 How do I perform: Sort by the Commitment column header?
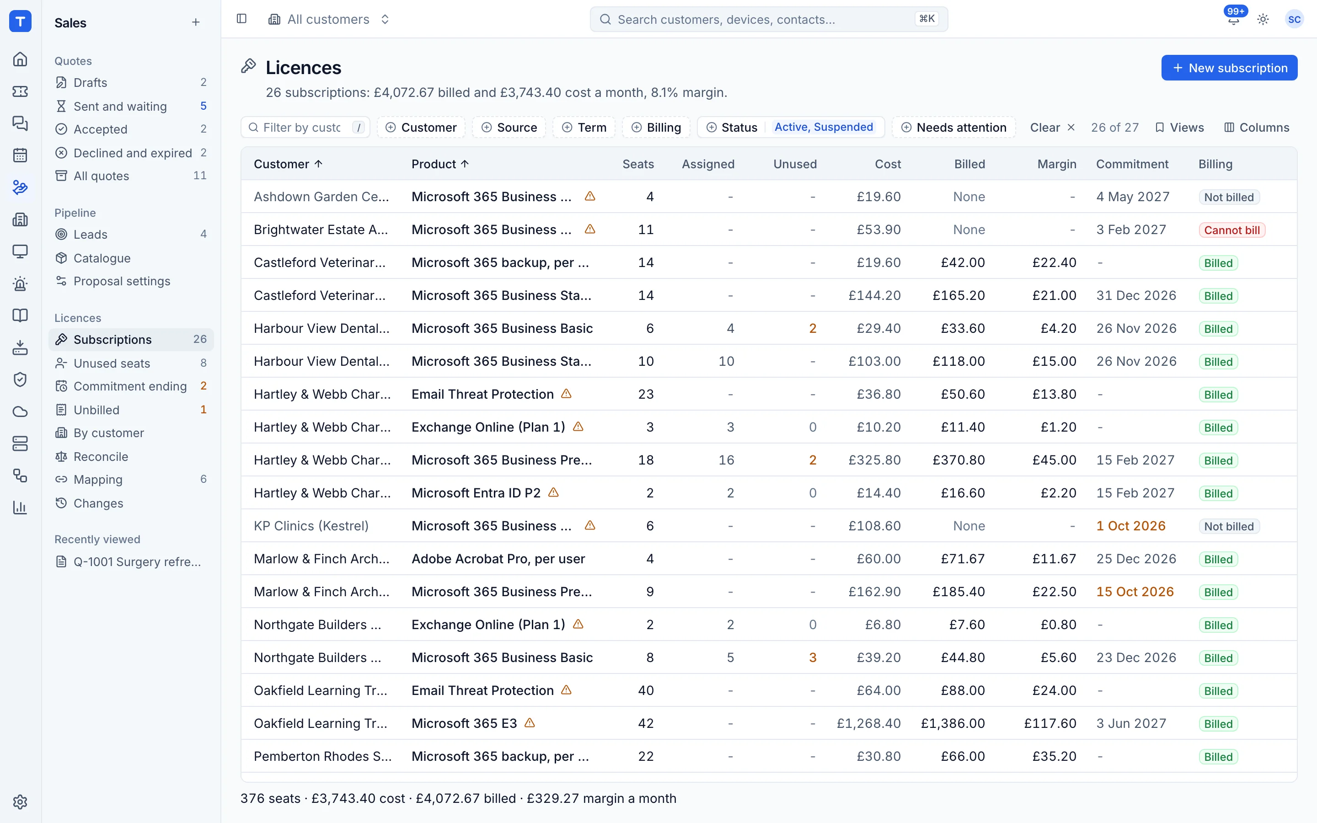(1132, 164)
